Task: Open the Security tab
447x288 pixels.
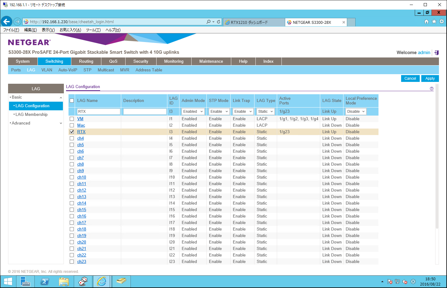Action: click(x=141, y=61)
